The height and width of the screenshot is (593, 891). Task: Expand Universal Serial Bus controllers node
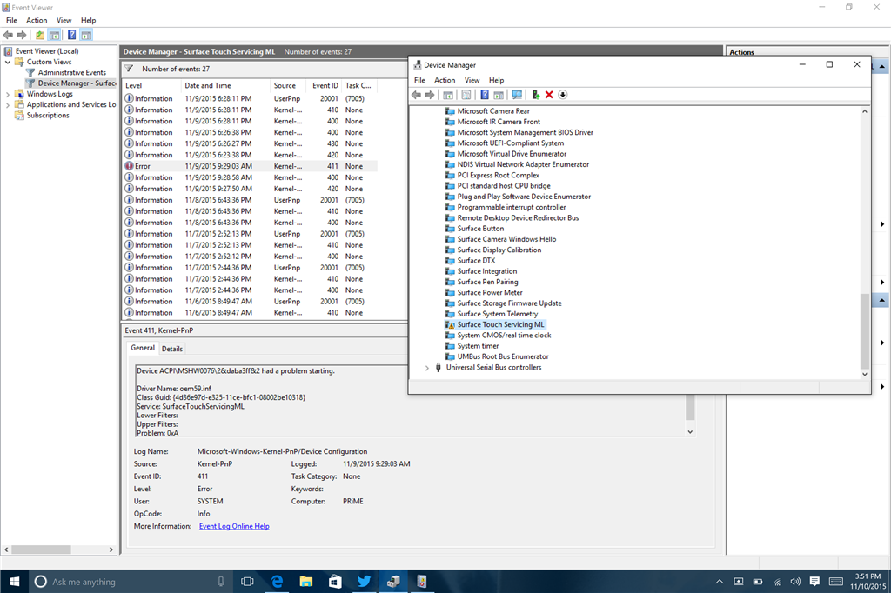(426, 368)
